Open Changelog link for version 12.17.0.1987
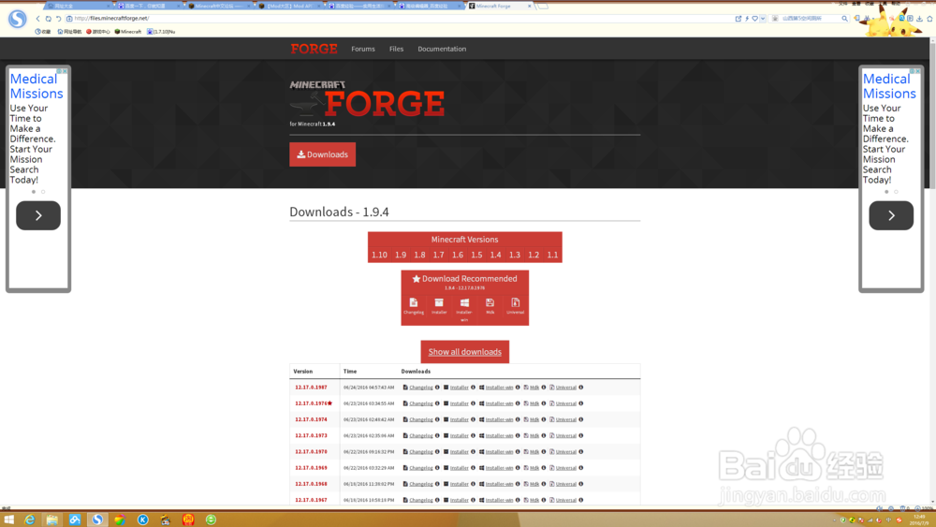Viewport: 936px width, 527px height. (x=421, y=388)
